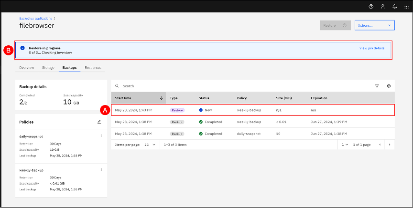Open the page number dropdown
Image resolution: width=413 pixels, height=208 pixels.
tap(344, 145)
